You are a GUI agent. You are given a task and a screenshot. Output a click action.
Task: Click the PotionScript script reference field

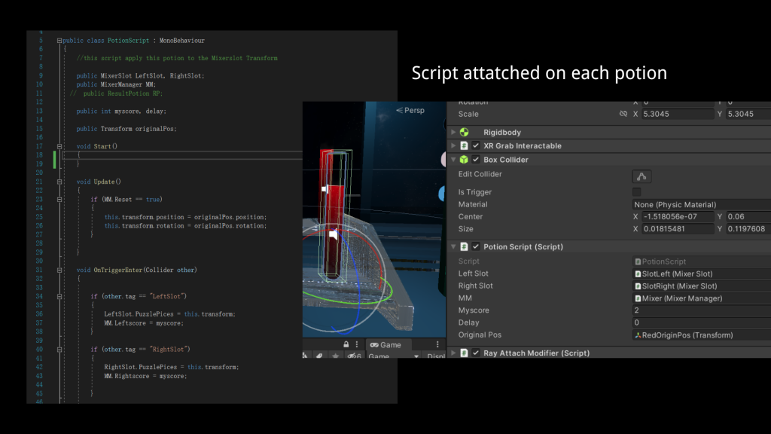coord(701,261)
